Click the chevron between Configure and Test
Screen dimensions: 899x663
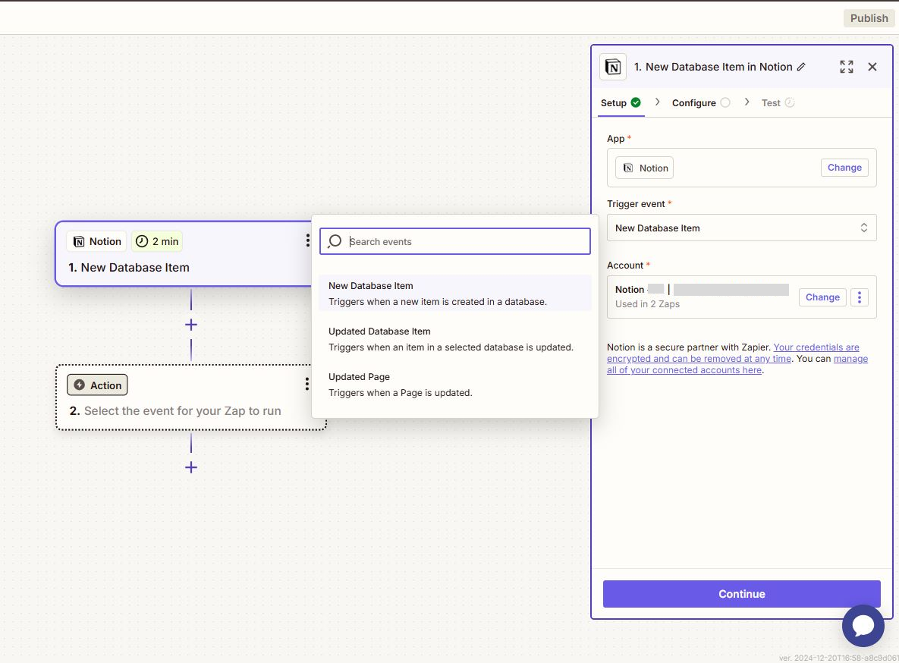tap(747, 102)
